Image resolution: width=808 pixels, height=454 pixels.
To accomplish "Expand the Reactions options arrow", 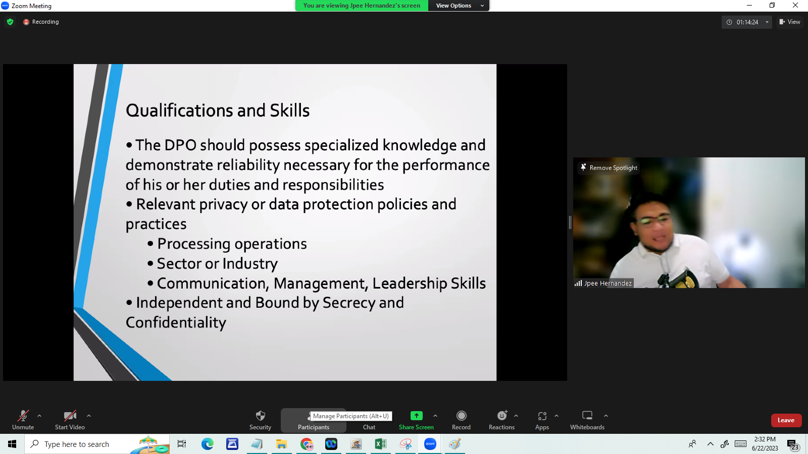I will click(516, 416).
